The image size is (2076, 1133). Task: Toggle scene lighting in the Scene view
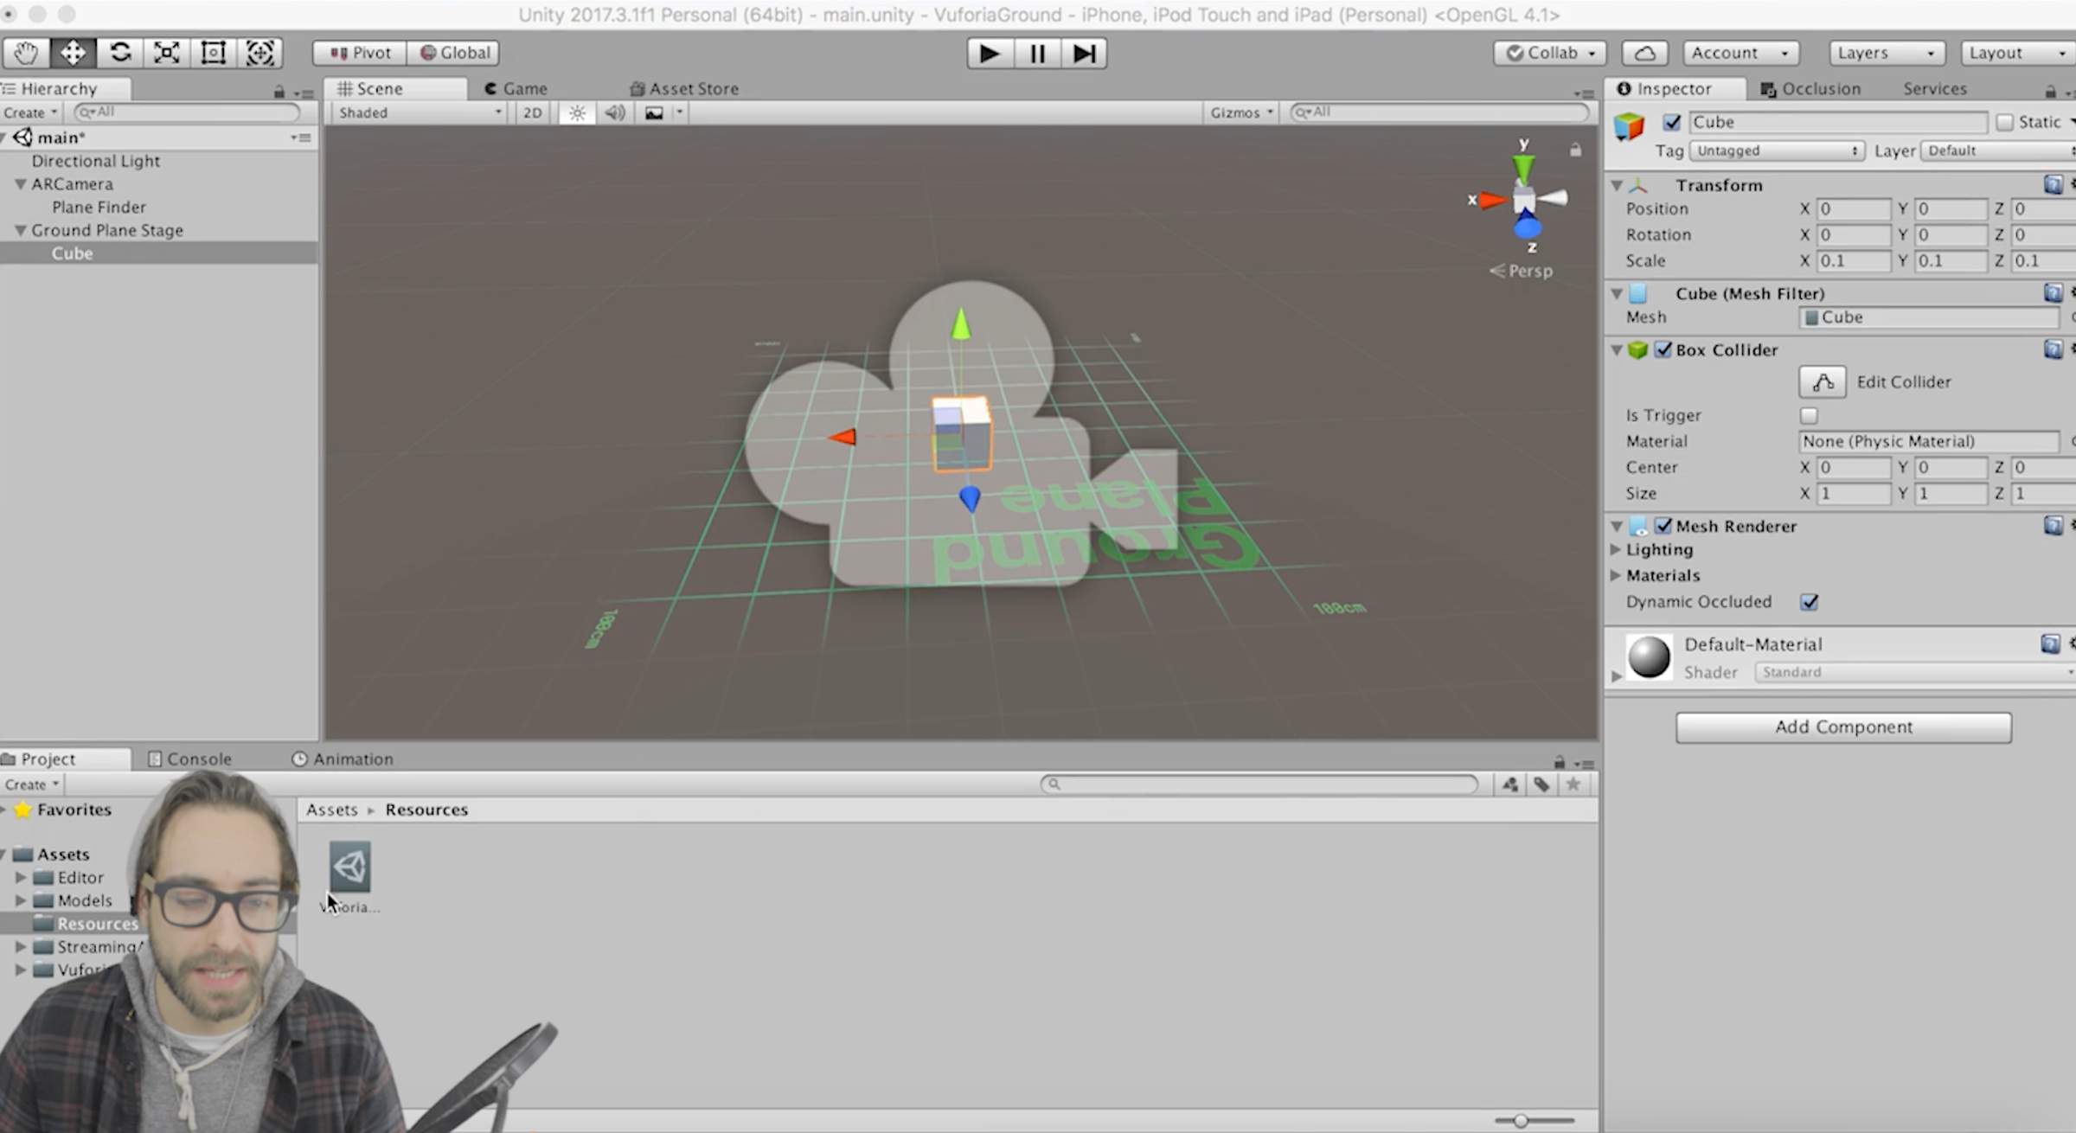point(576,112)
